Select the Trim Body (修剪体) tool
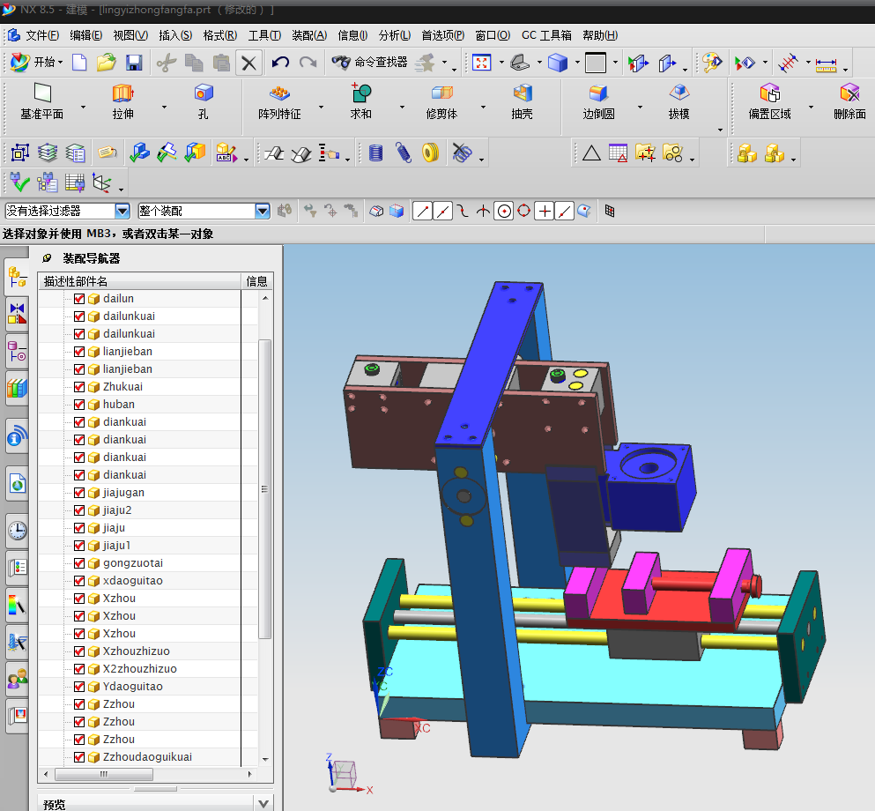 (442, 101)
